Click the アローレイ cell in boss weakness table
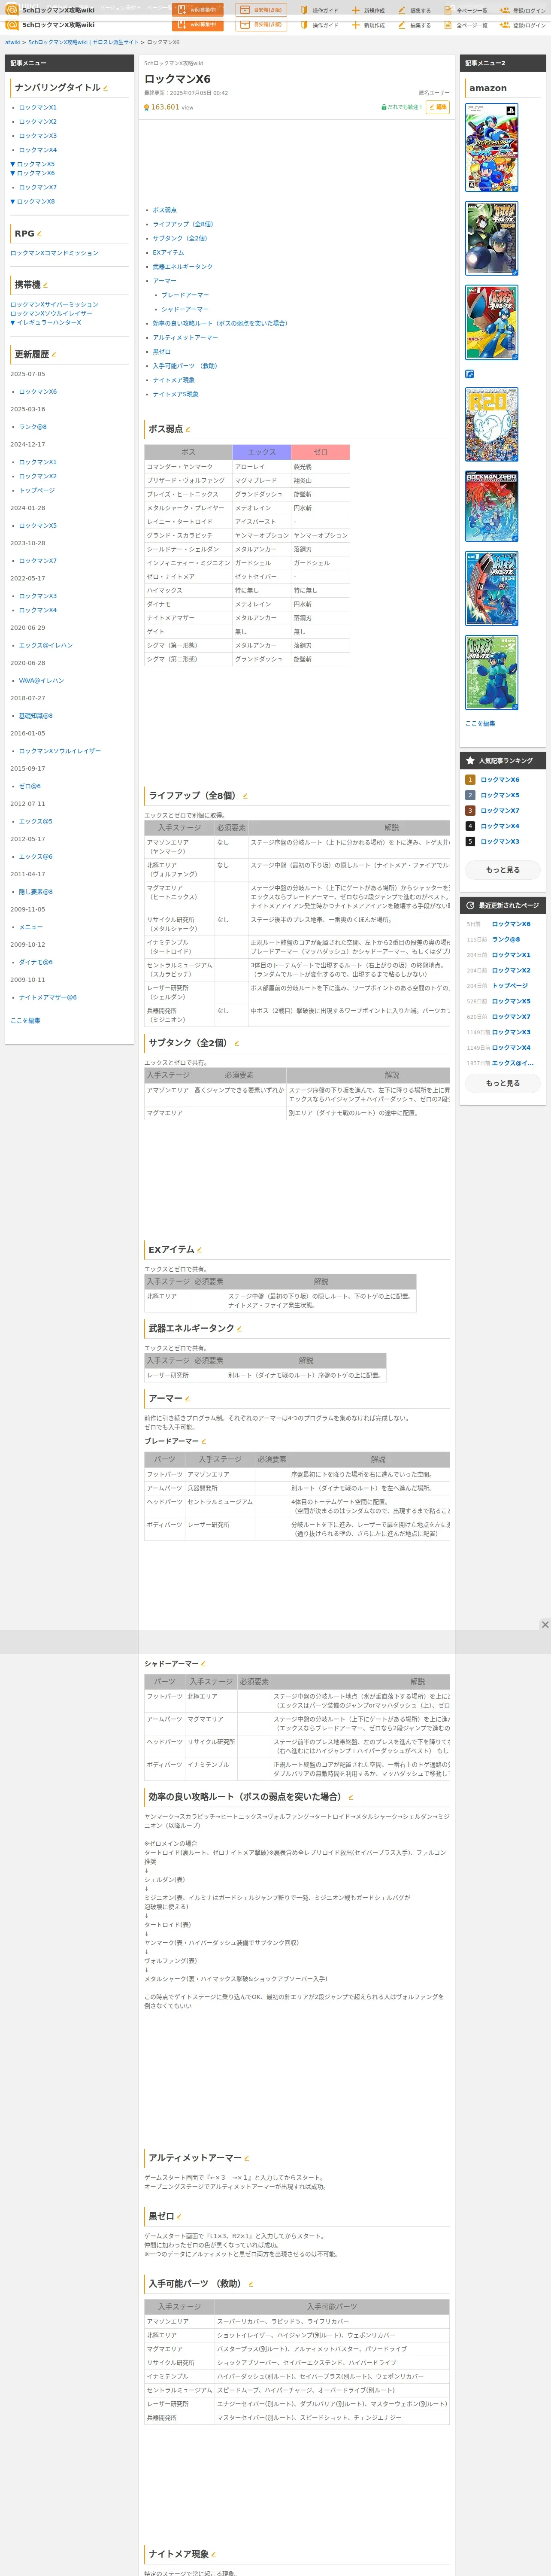The width and height of the screenshot is (551, 2576). coord(262,467)
